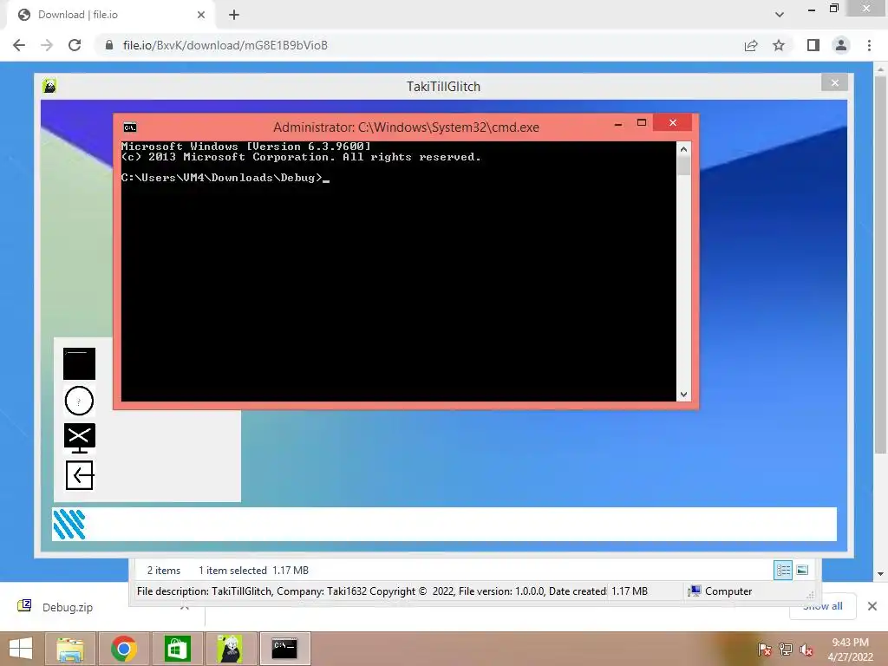The width and height of the screenshot is (888, 666).
Task: Close the Administrator cmd.exe window
Action: point(673,123)
